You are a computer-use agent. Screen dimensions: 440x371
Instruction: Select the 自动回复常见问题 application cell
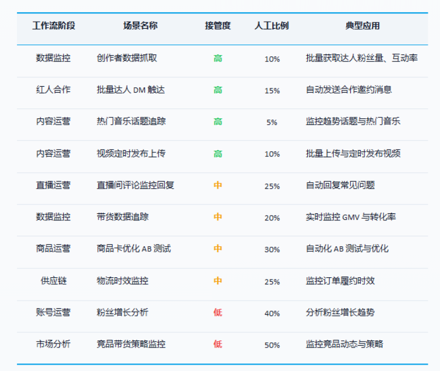340,185
